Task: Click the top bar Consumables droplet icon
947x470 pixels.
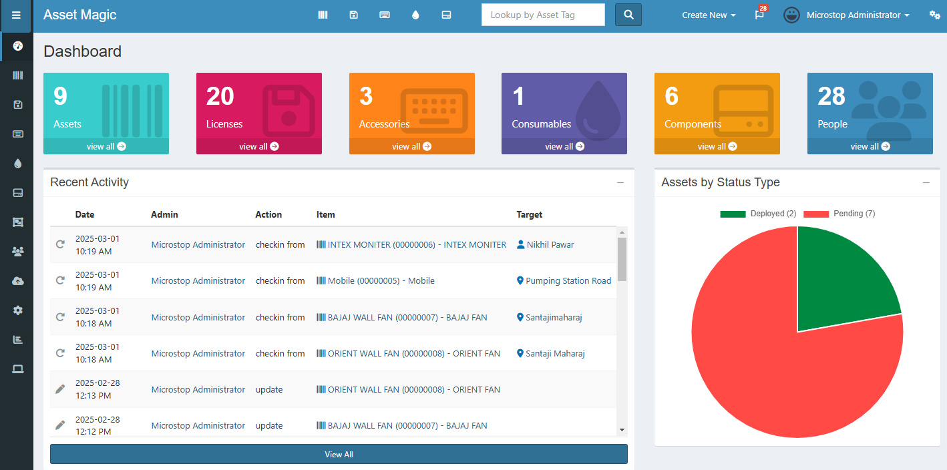Action: click(x=415, y=15)
